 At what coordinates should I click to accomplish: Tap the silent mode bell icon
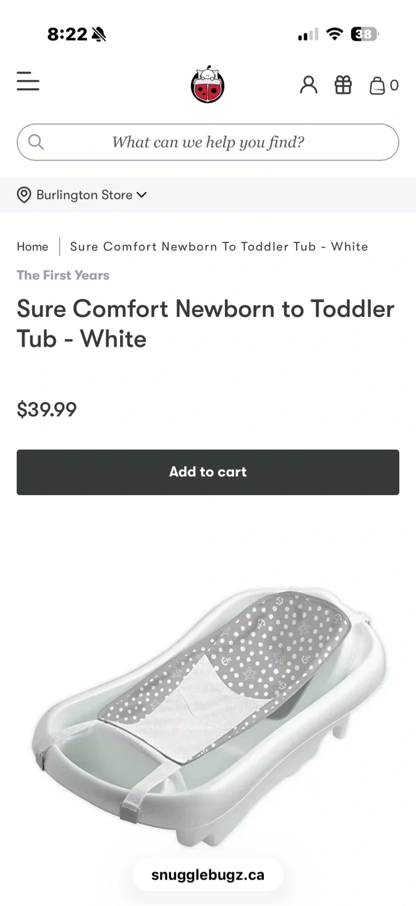[x=99, y=35]
